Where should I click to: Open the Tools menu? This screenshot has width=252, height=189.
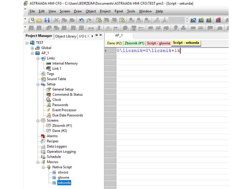(x=131, y=11)
